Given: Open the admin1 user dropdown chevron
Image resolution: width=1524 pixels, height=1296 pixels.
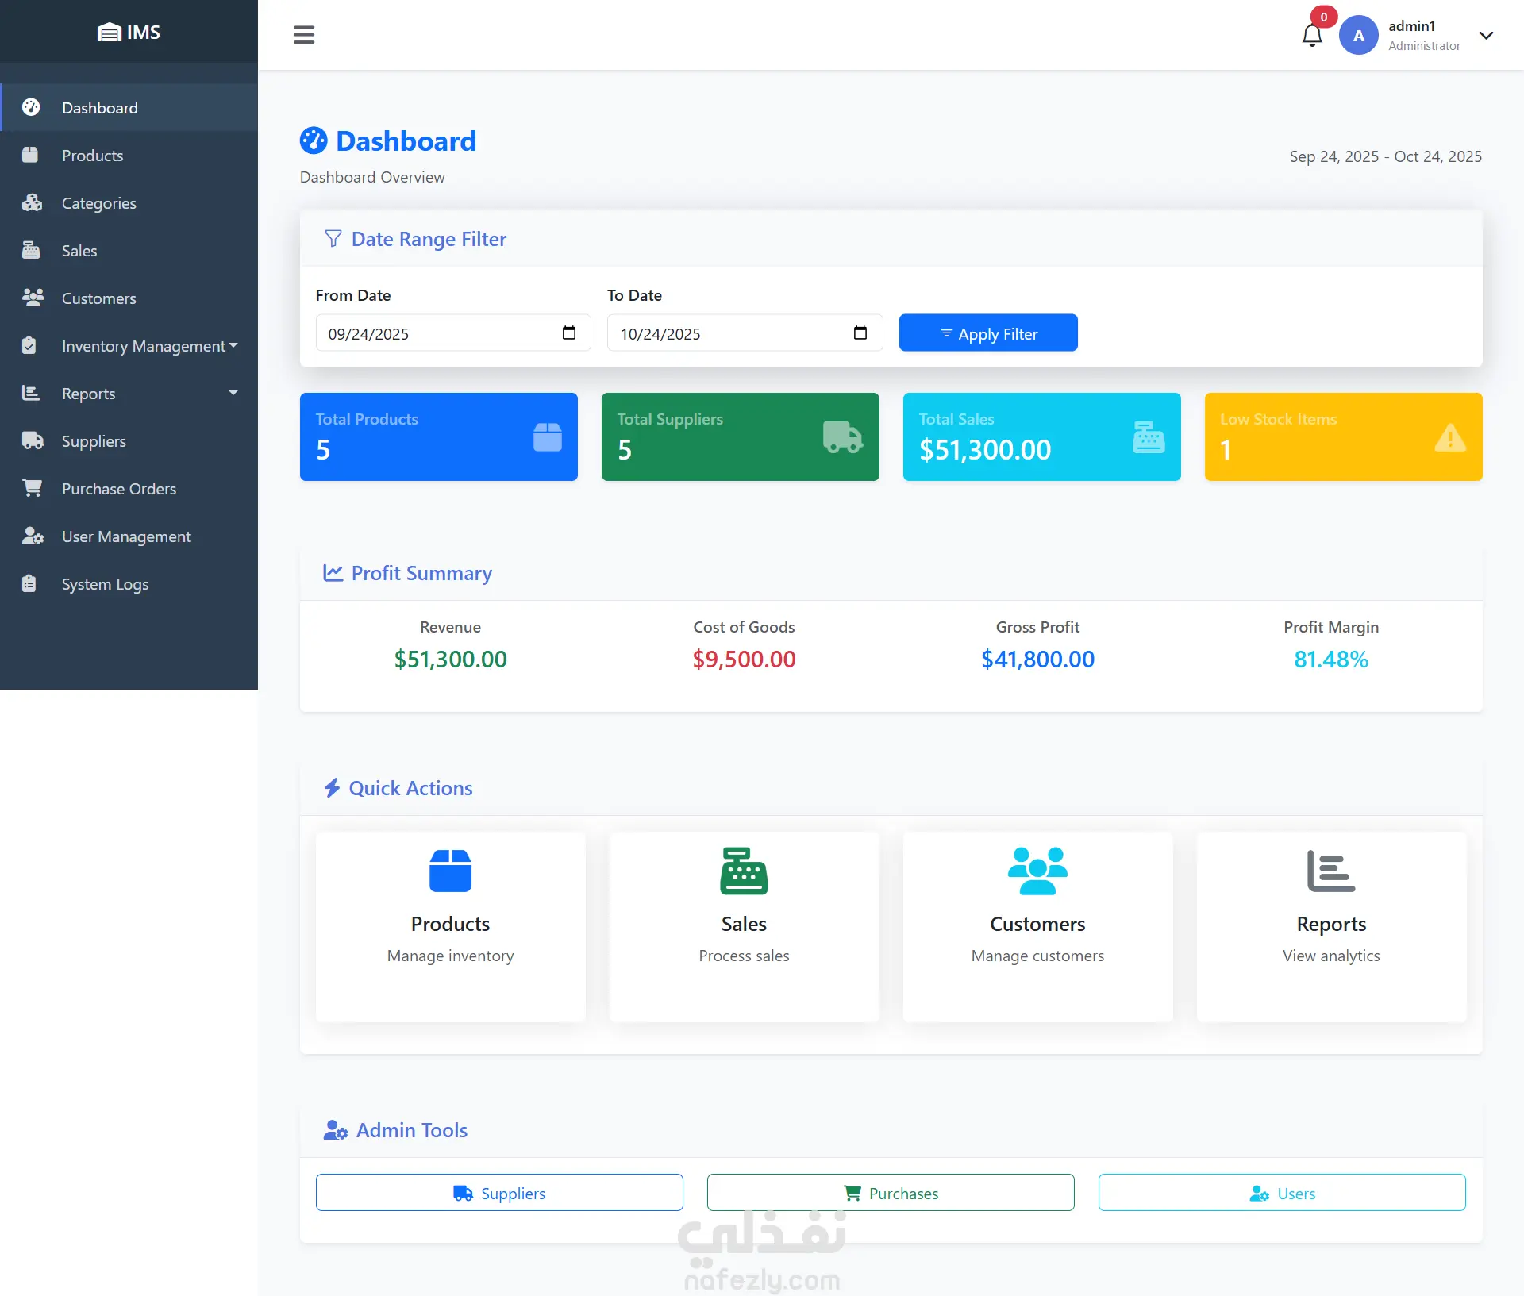Looking at the screenshot, I should tap(1486, 36).
